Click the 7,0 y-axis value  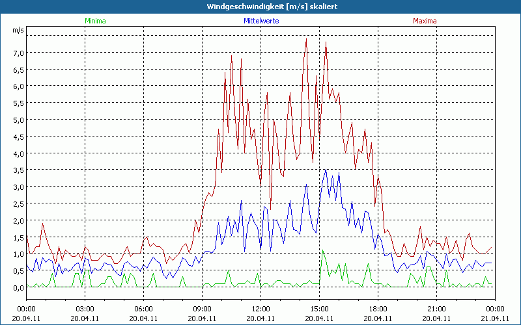[19, 53]
